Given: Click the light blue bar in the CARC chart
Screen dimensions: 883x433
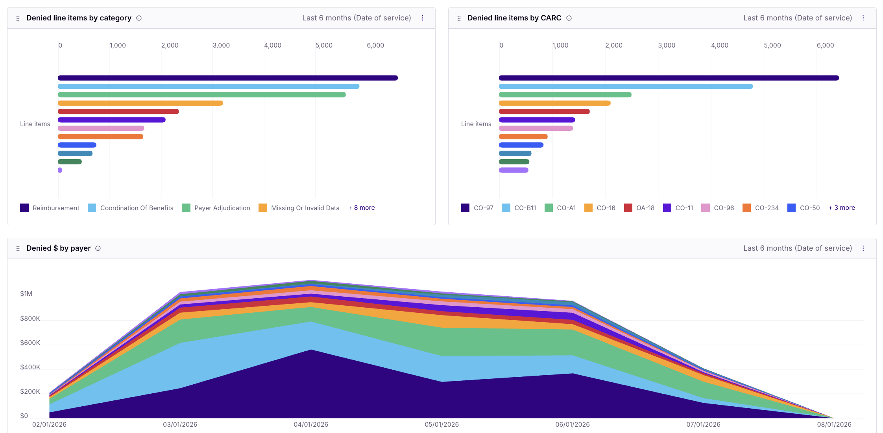Looking at the screenshot, I should 626,86.
